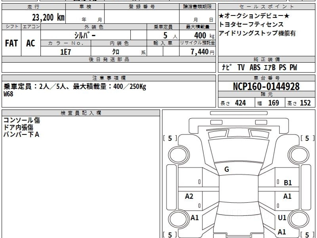The width and height of the screenshot is (317, 238).
Task: Click the 1E7 color code
Action: (66, 52)
